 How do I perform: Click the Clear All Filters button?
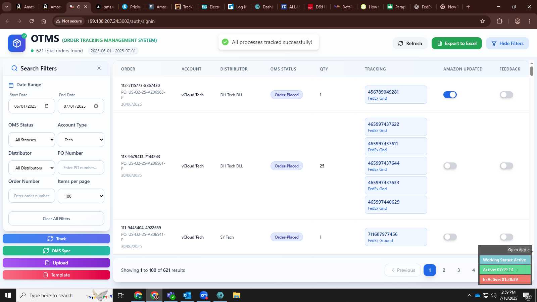56,218
